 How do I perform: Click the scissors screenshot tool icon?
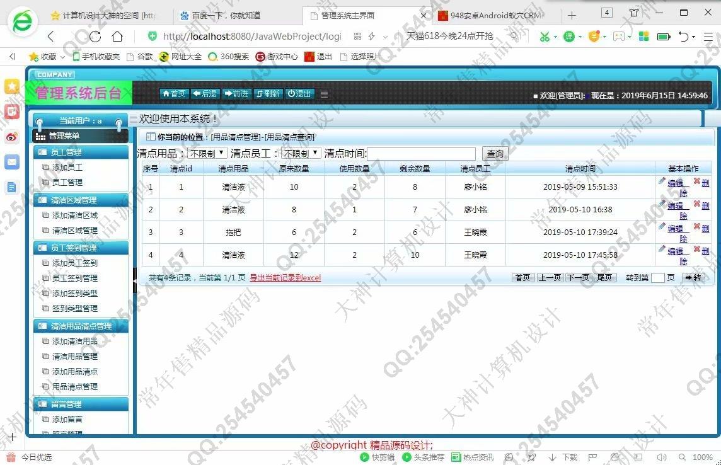point(545,37)
